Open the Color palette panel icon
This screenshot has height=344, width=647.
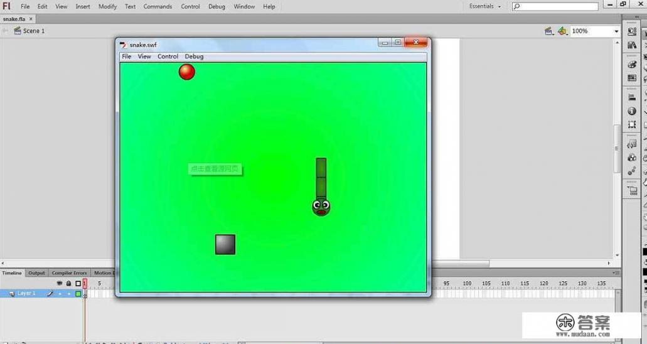(x=632, y=65)
